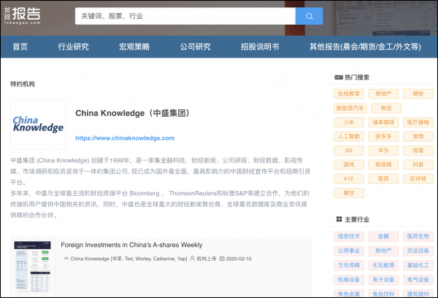The height and width of the screenshot is (298, 438).
Task: Select the 华为 hot search tag
Action: pyautogui.click(x=383, y=151)
